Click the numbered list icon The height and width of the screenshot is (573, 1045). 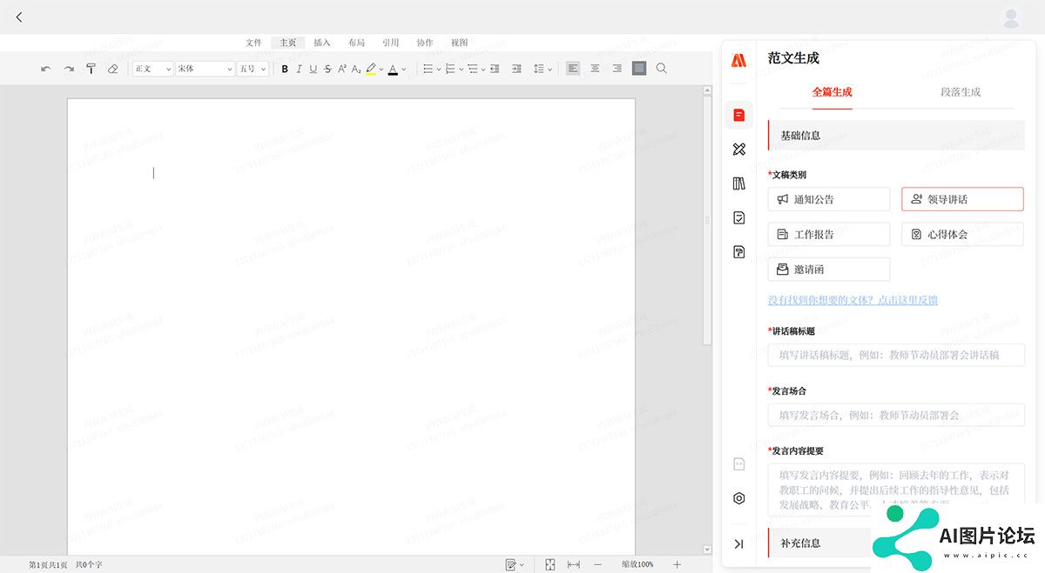point(450,69)
